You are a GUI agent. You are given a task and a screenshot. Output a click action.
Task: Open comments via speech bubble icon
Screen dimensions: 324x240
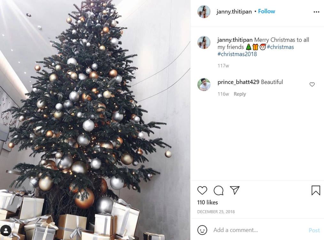click(x=219, y=190)
